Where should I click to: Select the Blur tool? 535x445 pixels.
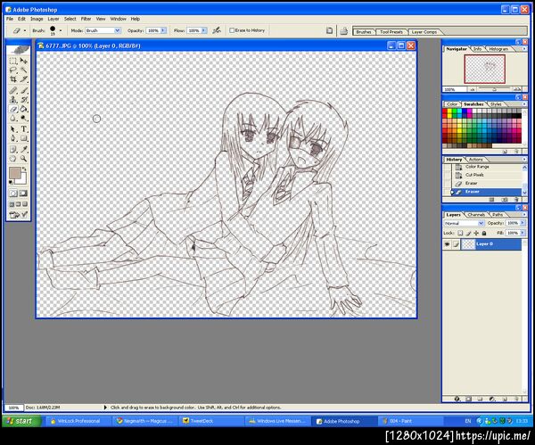tap(13, 119)
